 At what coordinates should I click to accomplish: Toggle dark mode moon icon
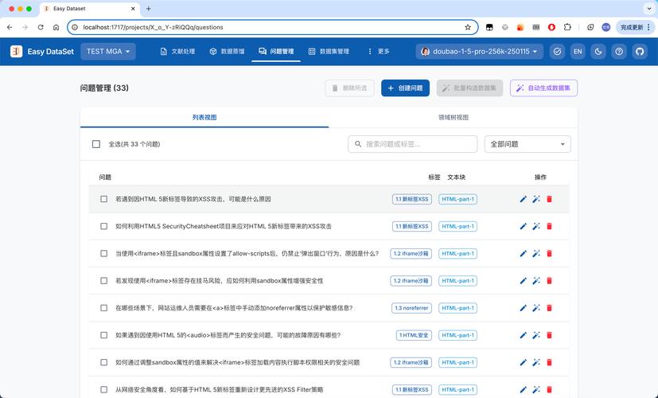pos(598,52)
